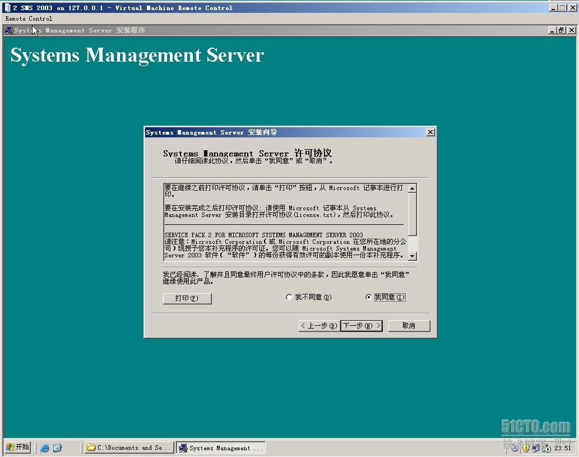The width and height of the screenshot is (579, 457).
Task: Click the server play status tray icon
Action: (546, 448)
